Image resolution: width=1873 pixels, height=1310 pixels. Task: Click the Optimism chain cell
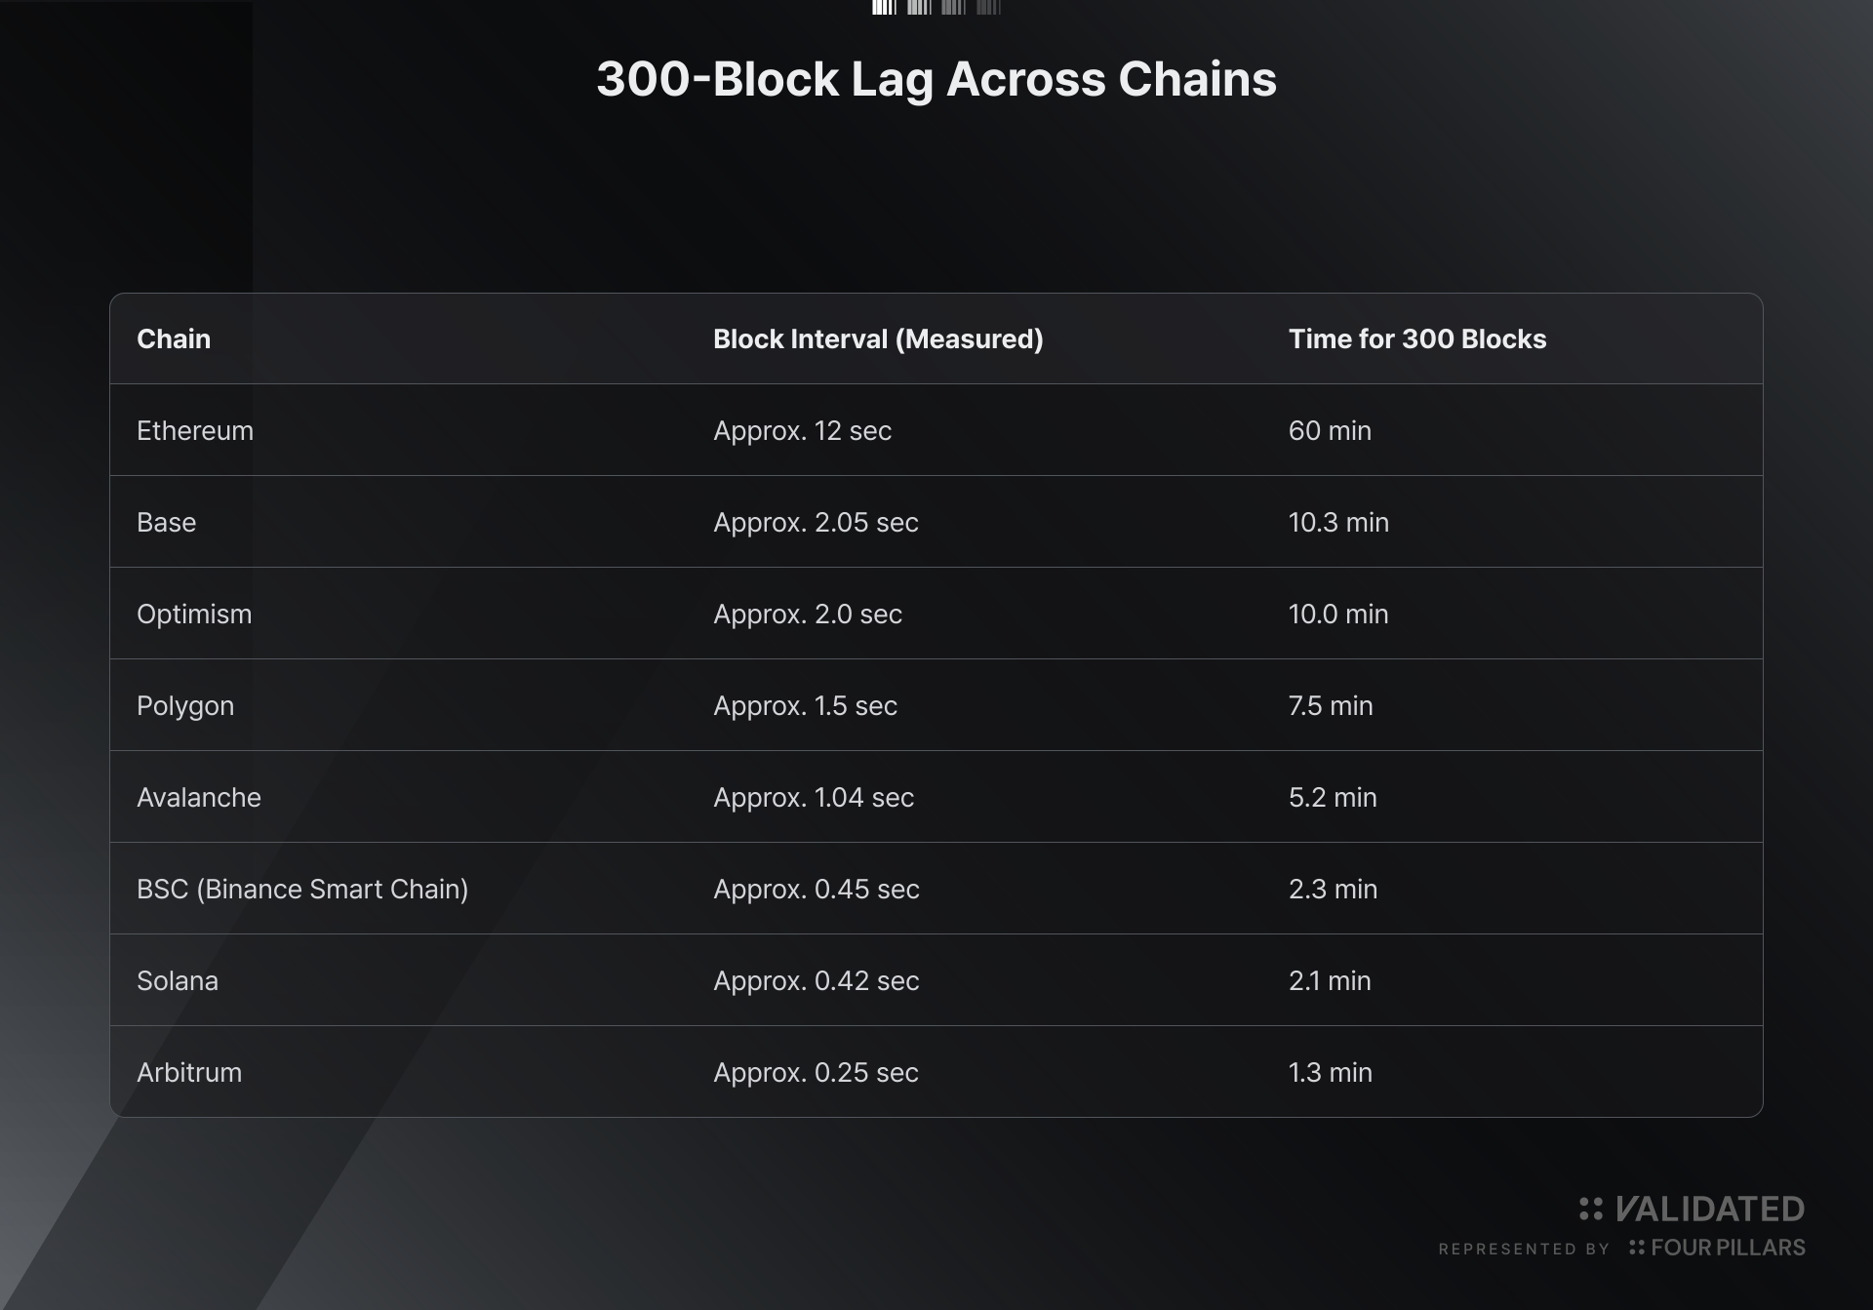coord(194,614)
